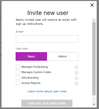Click the scrollbar up arrow
Viewport: 99px width, 109px height.
(94, 20)
